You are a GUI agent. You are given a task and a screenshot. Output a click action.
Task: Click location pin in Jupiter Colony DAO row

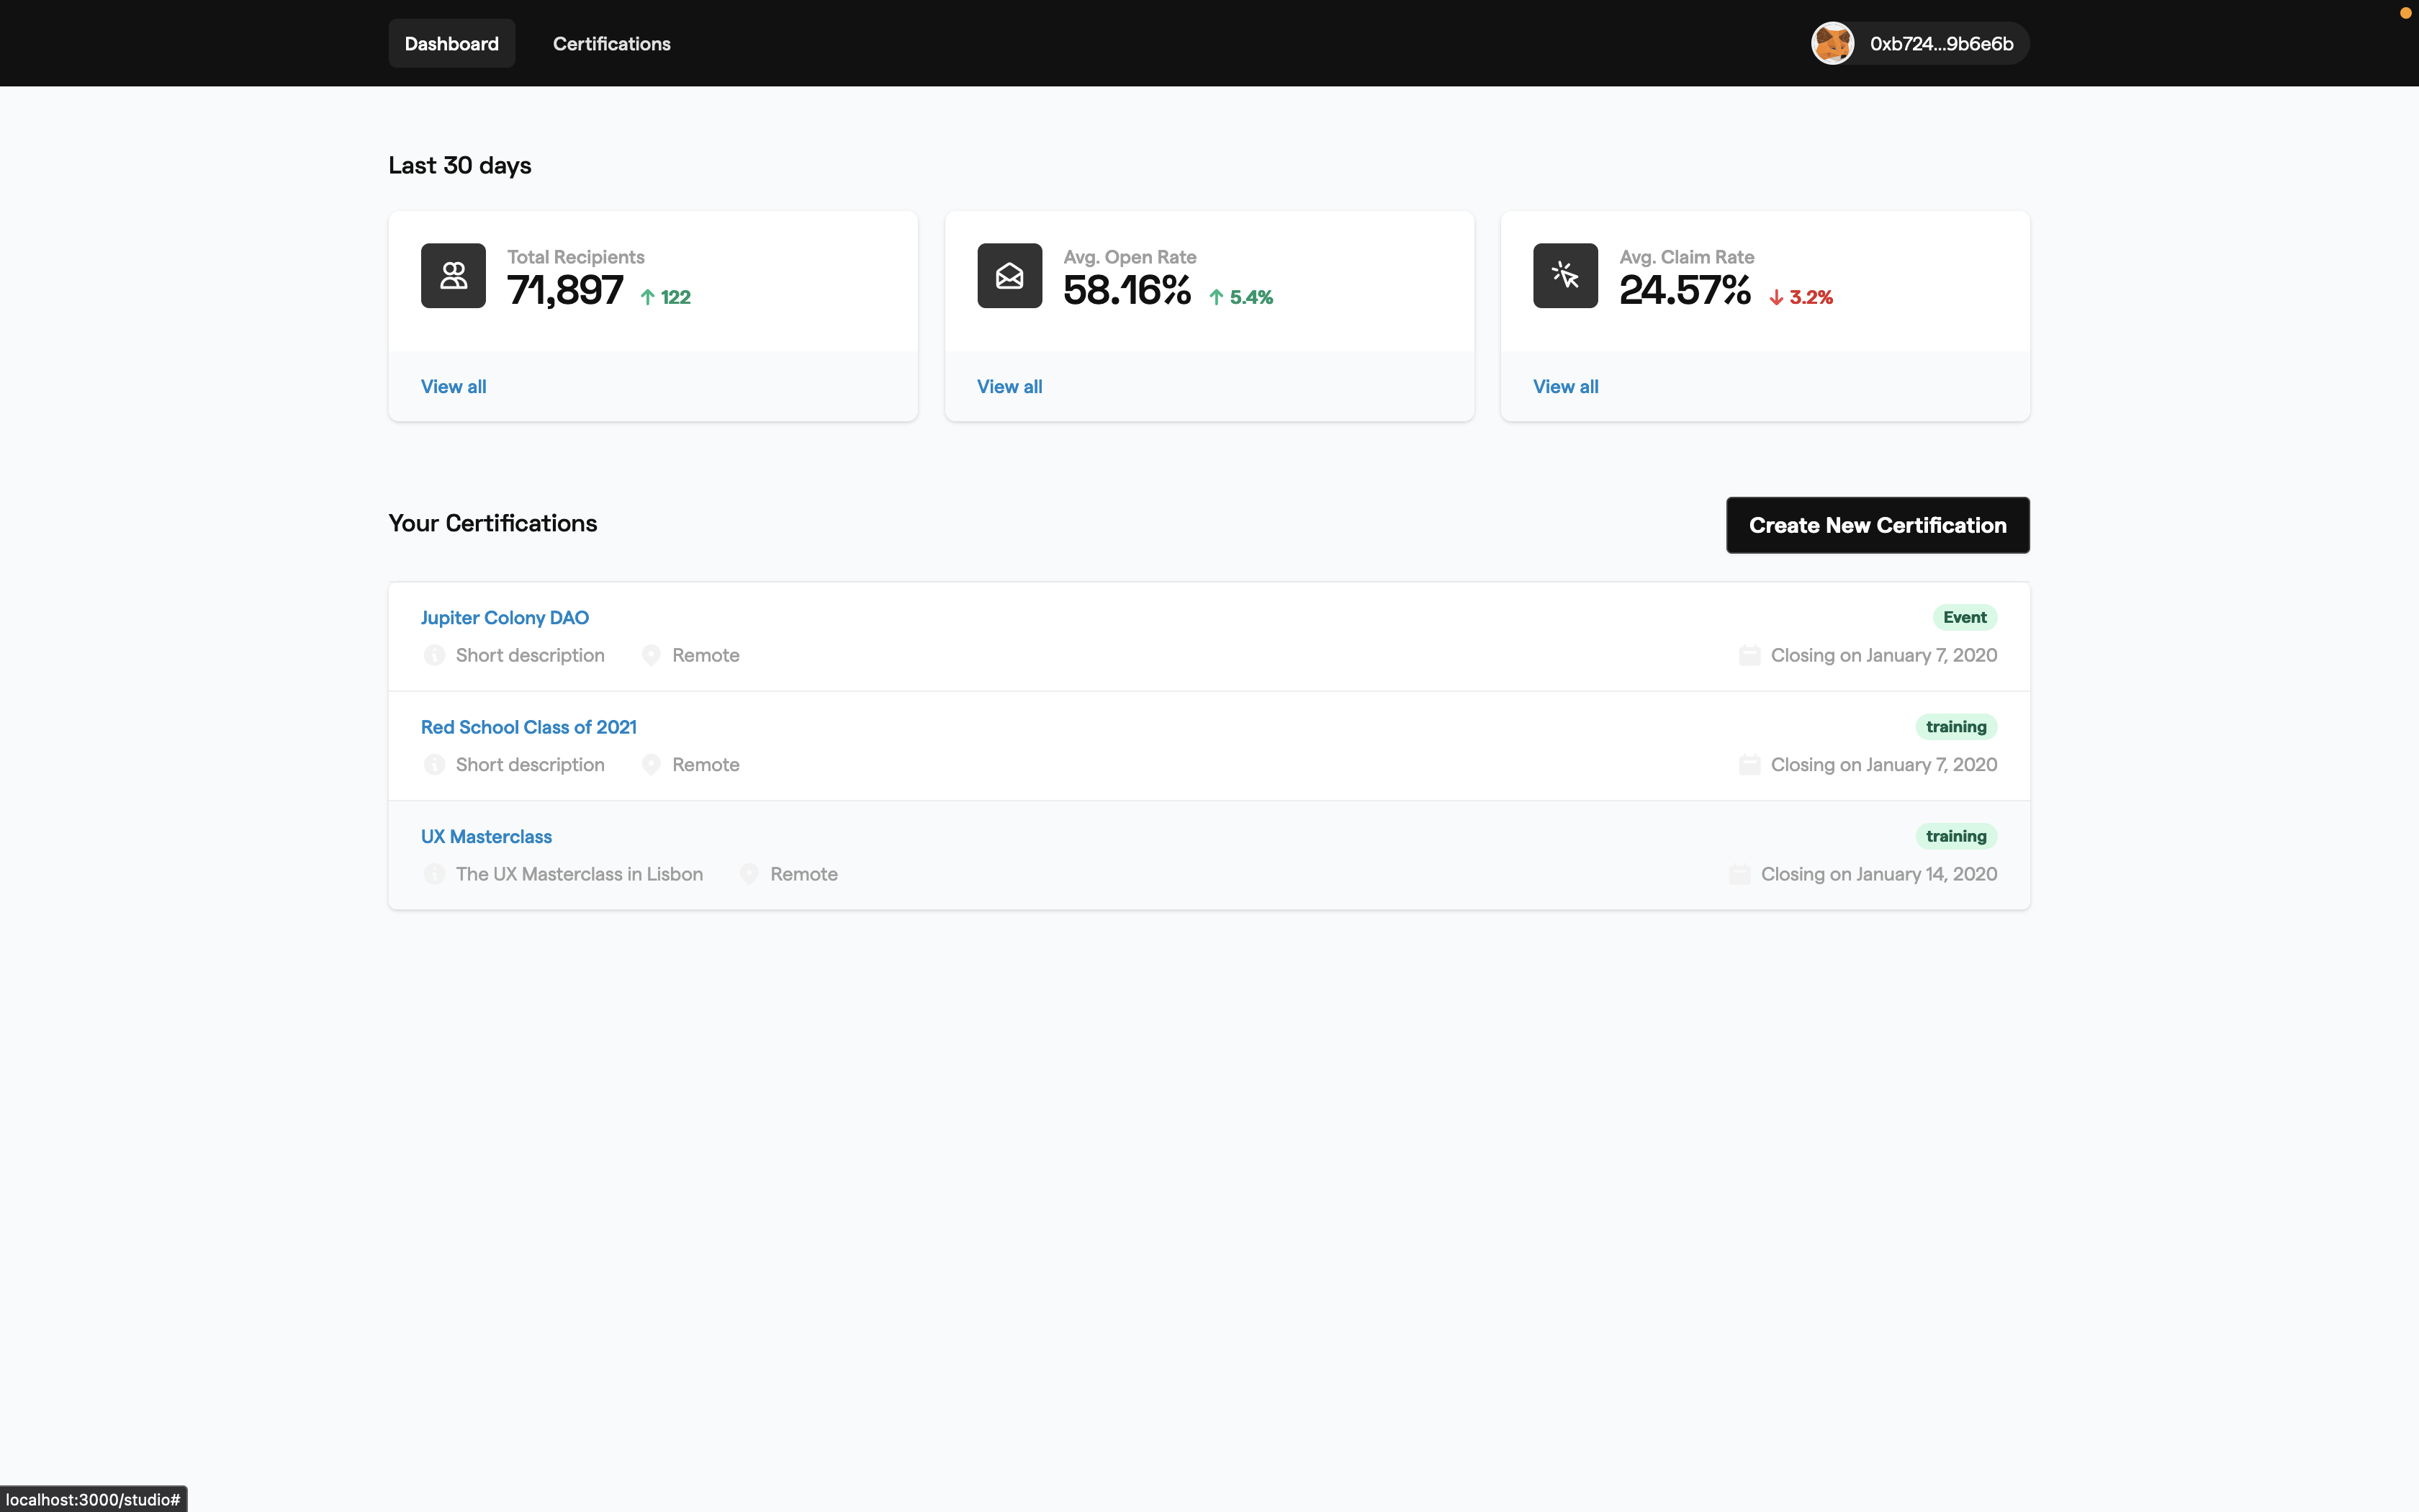[x=651, y=655]
